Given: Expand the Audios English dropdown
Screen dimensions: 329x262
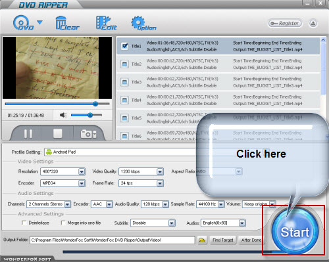Looking at the screenshot, I should 242,223.
